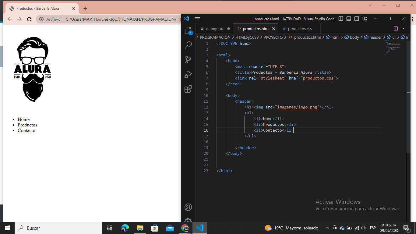Open the Mail app from taskbar

tap(170, 228)
